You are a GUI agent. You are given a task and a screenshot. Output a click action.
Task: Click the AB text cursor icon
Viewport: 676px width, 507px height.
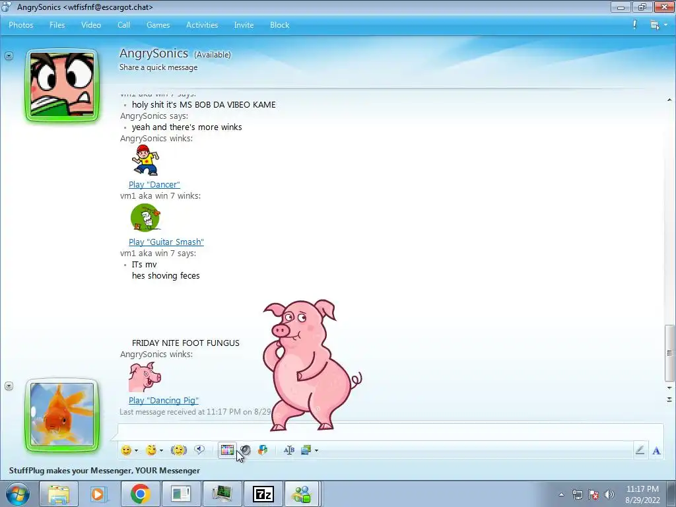[x=289, y=450]
